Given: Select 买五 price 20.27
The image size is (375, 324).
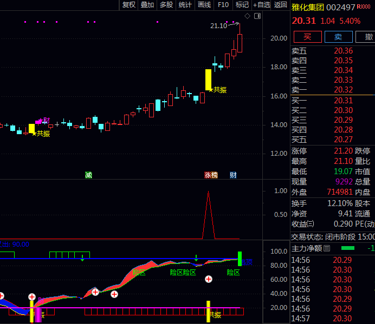Looking at the screenshot, I should pyautogui.click(x=343, y=140).
